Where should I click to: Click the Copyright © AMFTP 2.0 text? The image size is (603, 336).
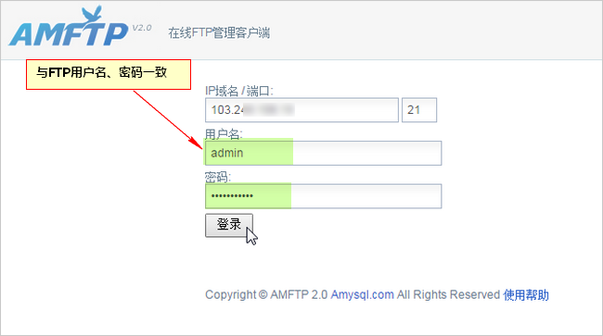point(266,294)
